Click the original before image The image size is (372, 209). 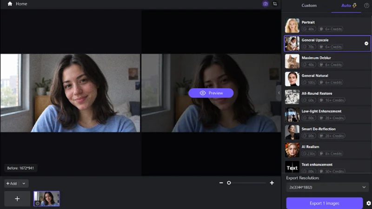(70, 93)
